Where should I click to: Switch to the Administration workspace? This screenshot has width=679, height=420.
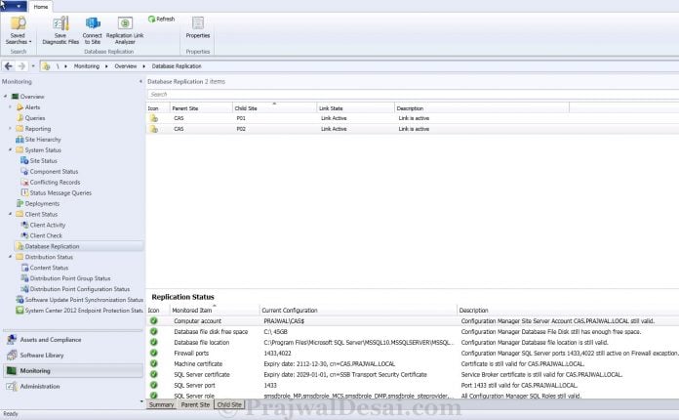73,386
